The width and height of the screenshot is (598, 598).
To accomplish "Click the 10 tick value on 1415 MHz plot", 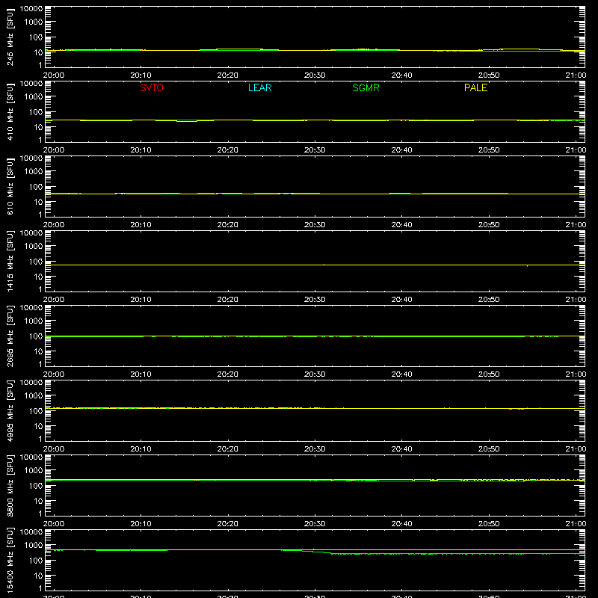I will 38,277.
